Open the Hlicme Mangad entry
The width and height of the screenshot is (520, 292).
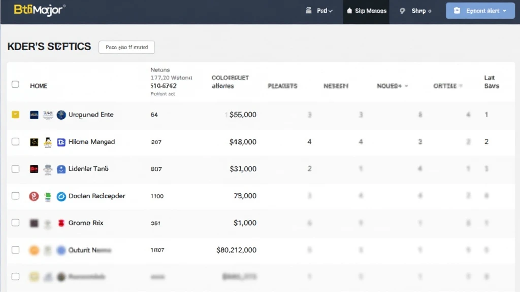(x=91, y=142)
